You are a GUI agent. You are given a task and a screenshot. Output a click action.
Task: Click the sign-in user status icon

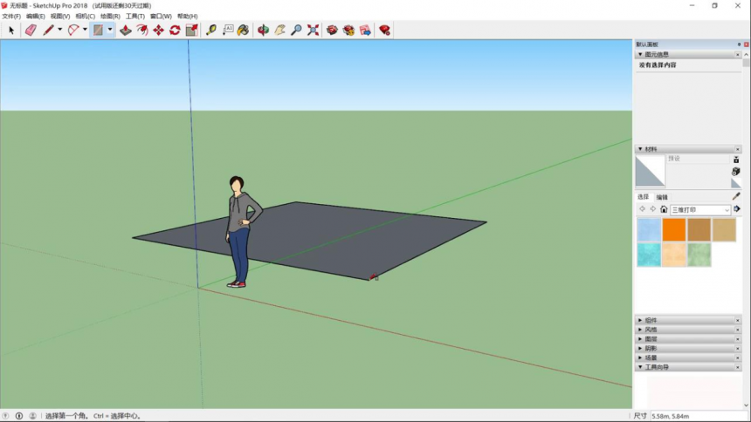tap(32, 416)
